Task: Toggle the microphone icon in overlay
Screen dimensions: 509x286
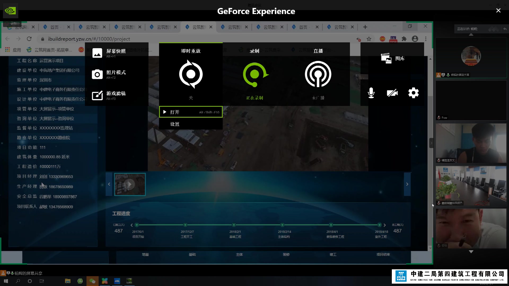Action: [371, 93]
